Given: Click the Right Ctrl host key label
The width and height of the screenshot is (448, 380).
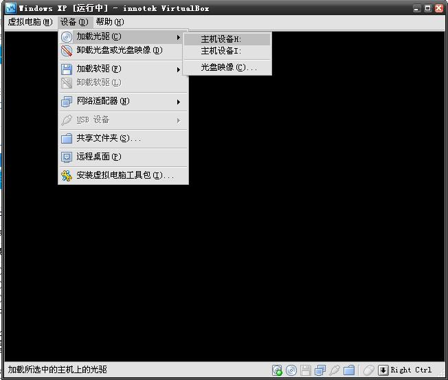Looking at the screenshot, I should point(411,370).
